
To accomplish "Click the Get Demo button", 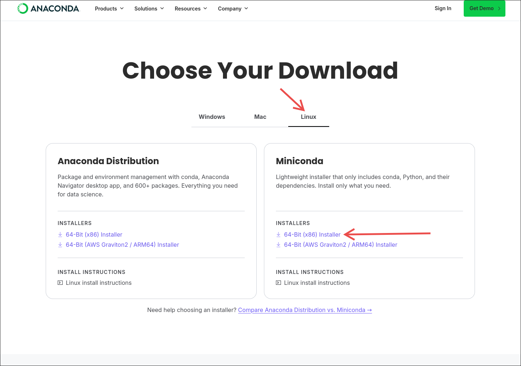I will coord(484,8).
